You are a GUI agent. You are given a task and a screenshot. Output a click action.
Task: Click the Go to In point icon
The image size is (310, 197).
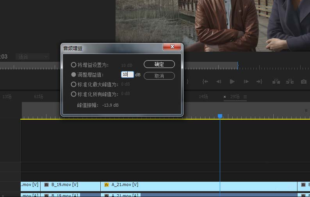coord(205,82)
